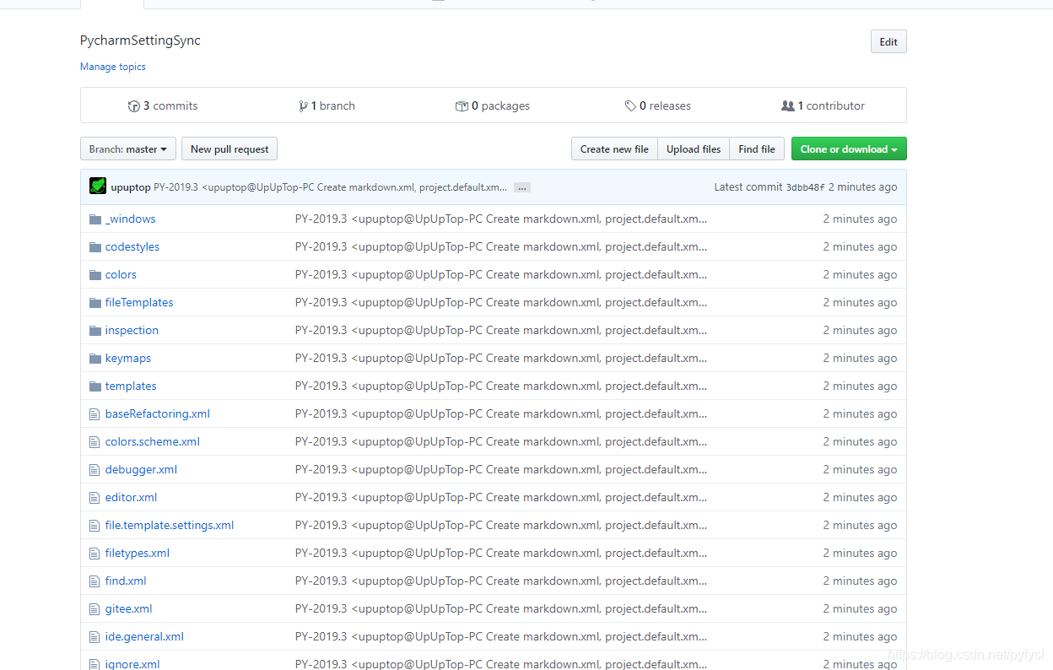Click the upuptop avatar image

[98, 186]
